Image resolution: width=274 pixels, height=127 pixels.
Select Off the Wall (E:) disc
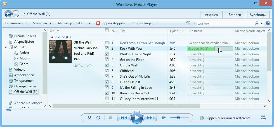click(23, 92)
